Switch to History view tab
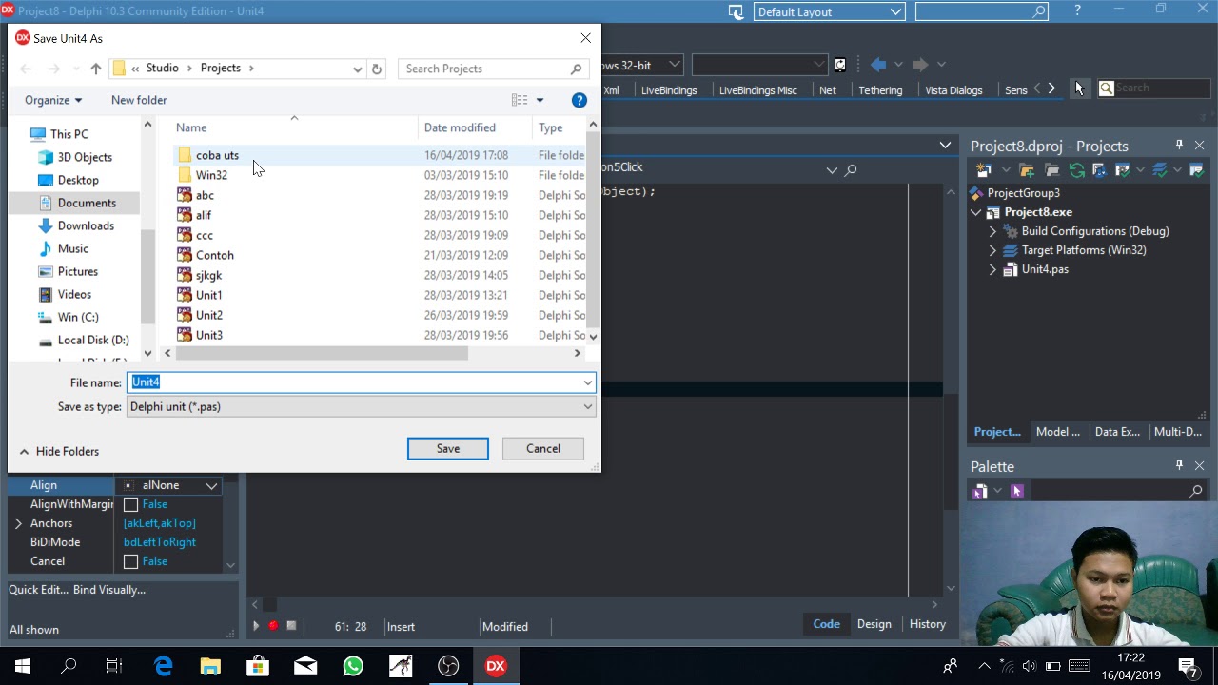This screenshot has height=685, width=1218. click(927, 624)
